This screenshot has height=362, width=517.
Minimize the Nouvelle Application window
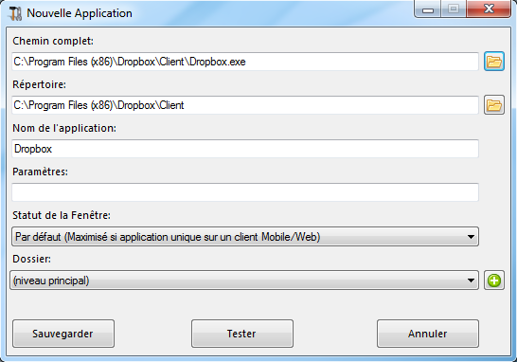click(x=428, y=9)
